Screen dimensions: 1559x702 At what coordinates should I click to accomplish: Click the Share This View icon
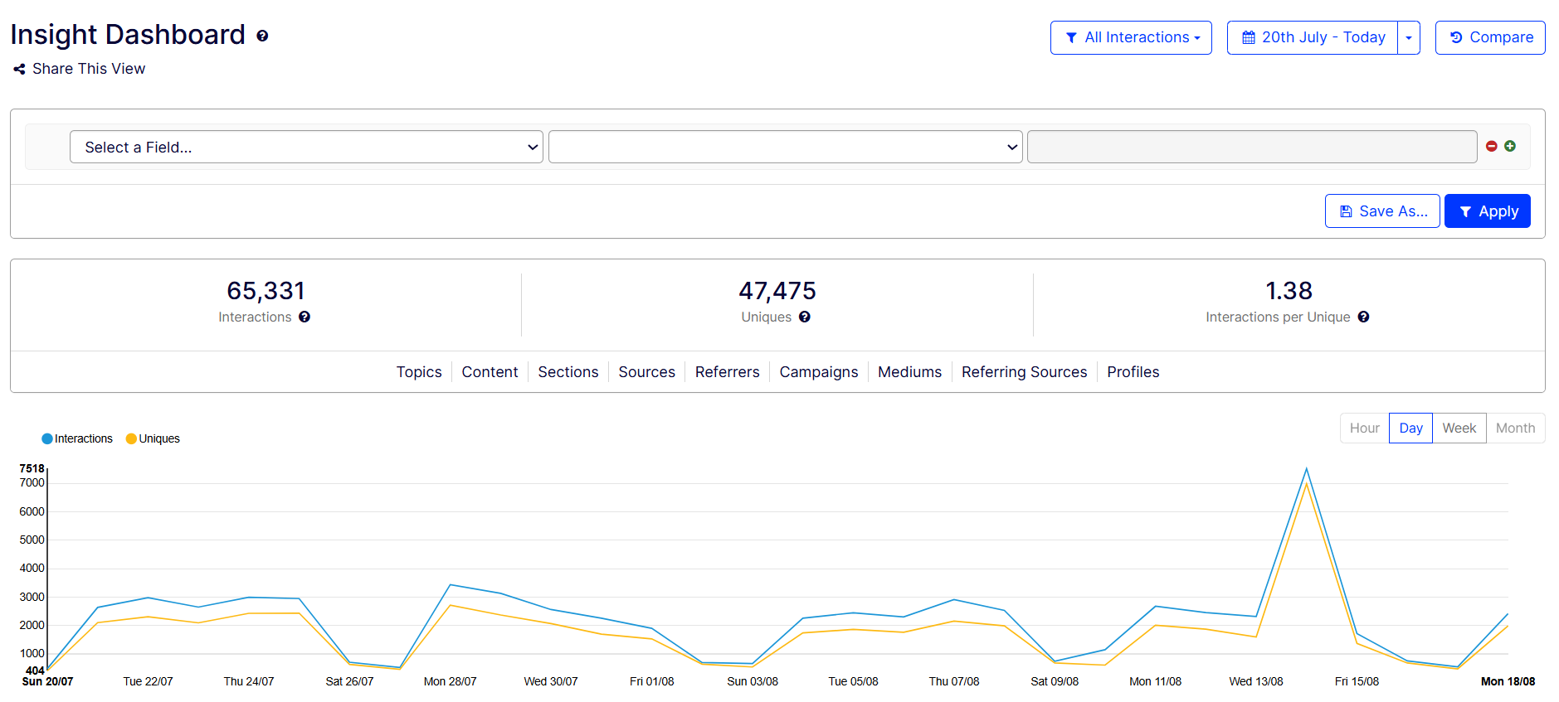click(19, 70)
